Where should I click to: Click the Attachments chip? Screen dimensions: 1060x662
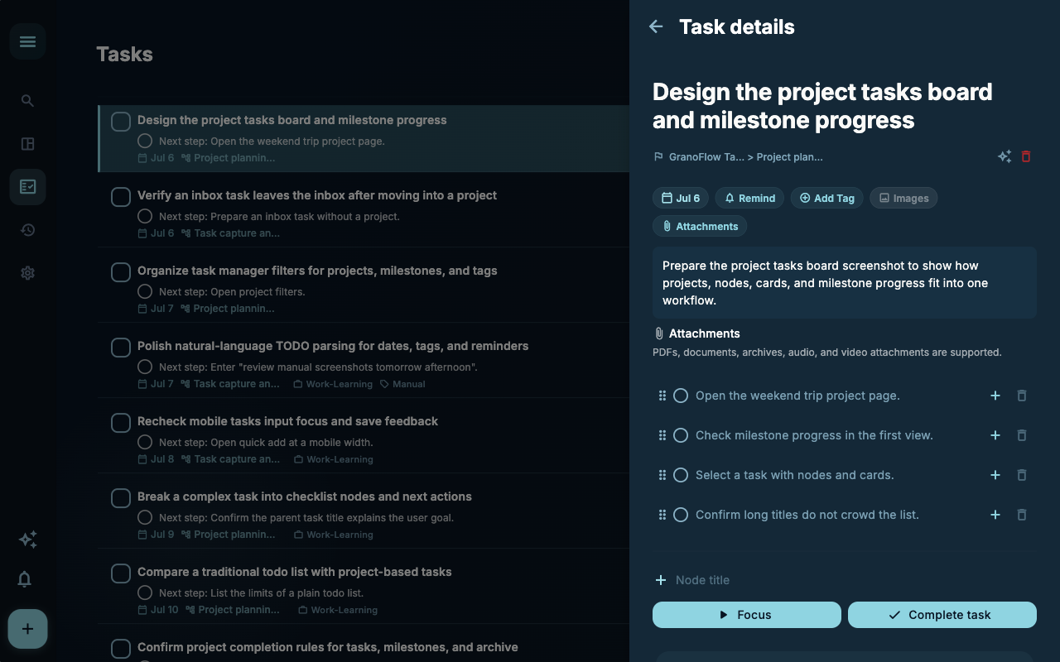pyautogui.click(x=700, y=226)
